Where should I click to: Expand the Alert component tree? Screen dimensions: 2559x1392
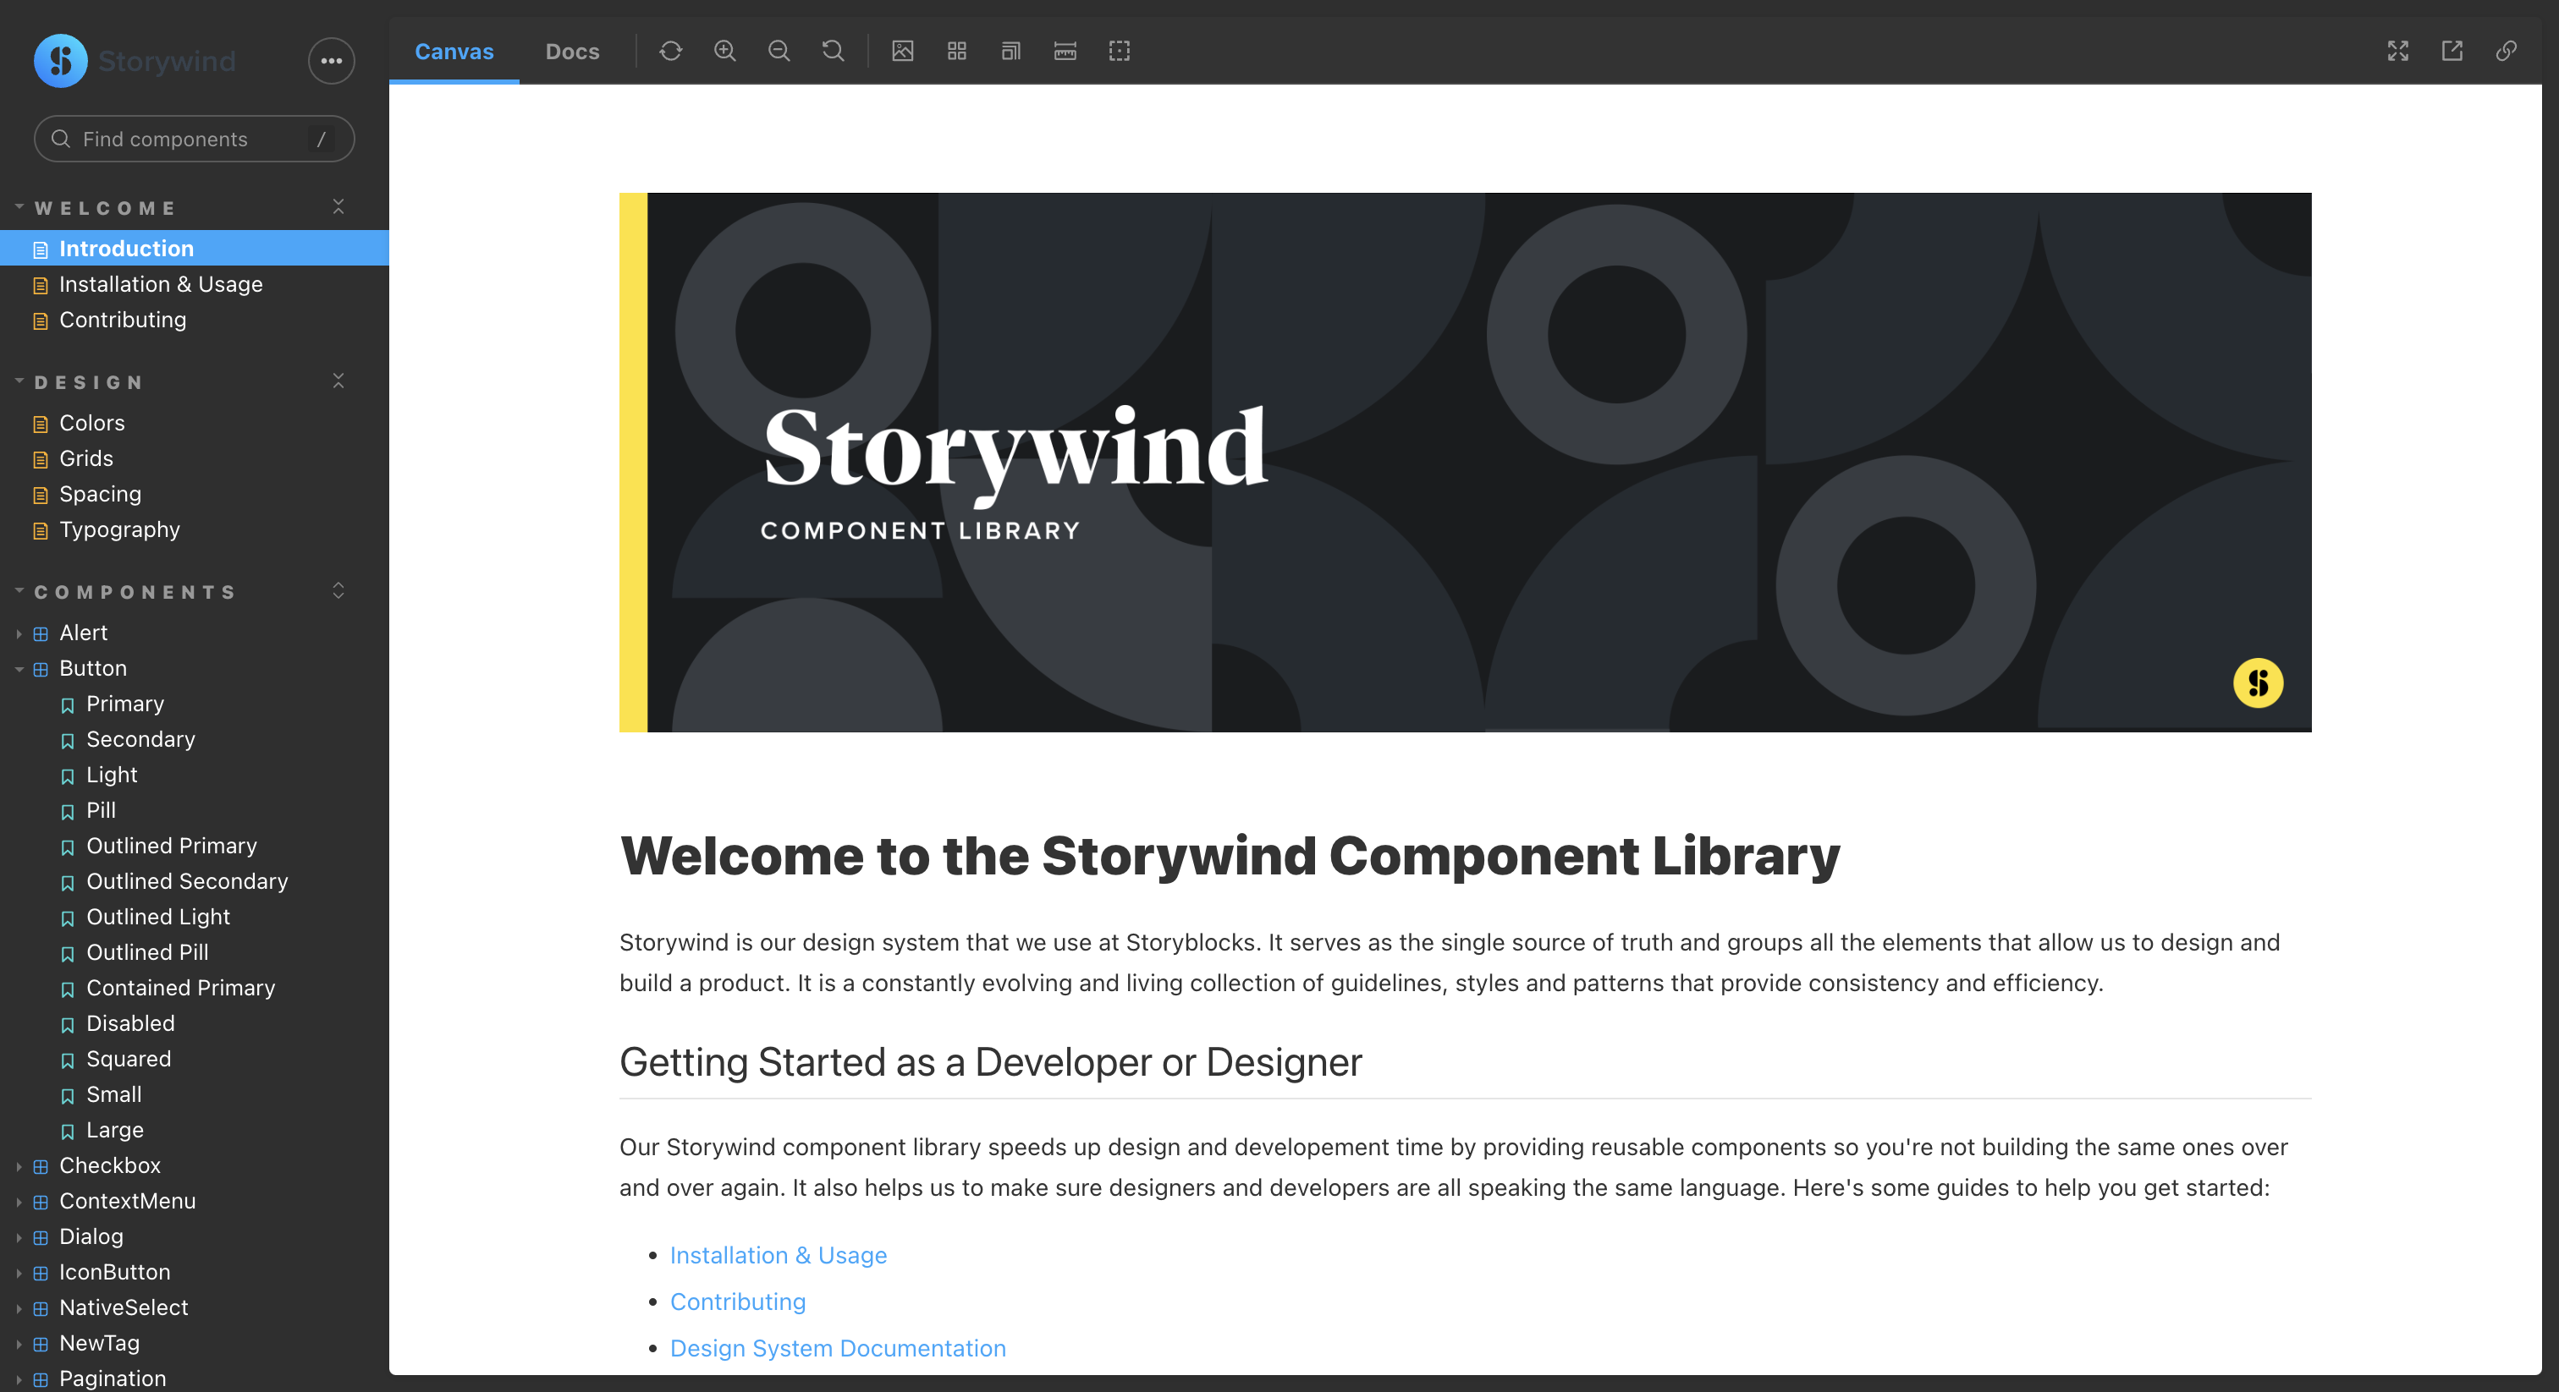tap(19, 633)
